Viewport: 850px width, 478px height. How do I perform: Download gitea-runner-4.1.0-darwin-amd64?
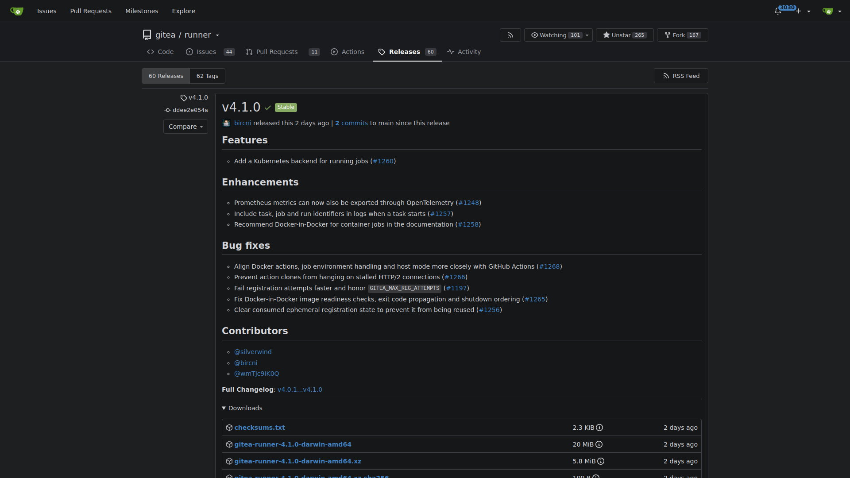pyautogui.click(x=293, y=444)
